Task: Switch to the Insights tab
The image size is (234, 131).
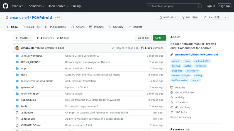Action: pos(135,27)
